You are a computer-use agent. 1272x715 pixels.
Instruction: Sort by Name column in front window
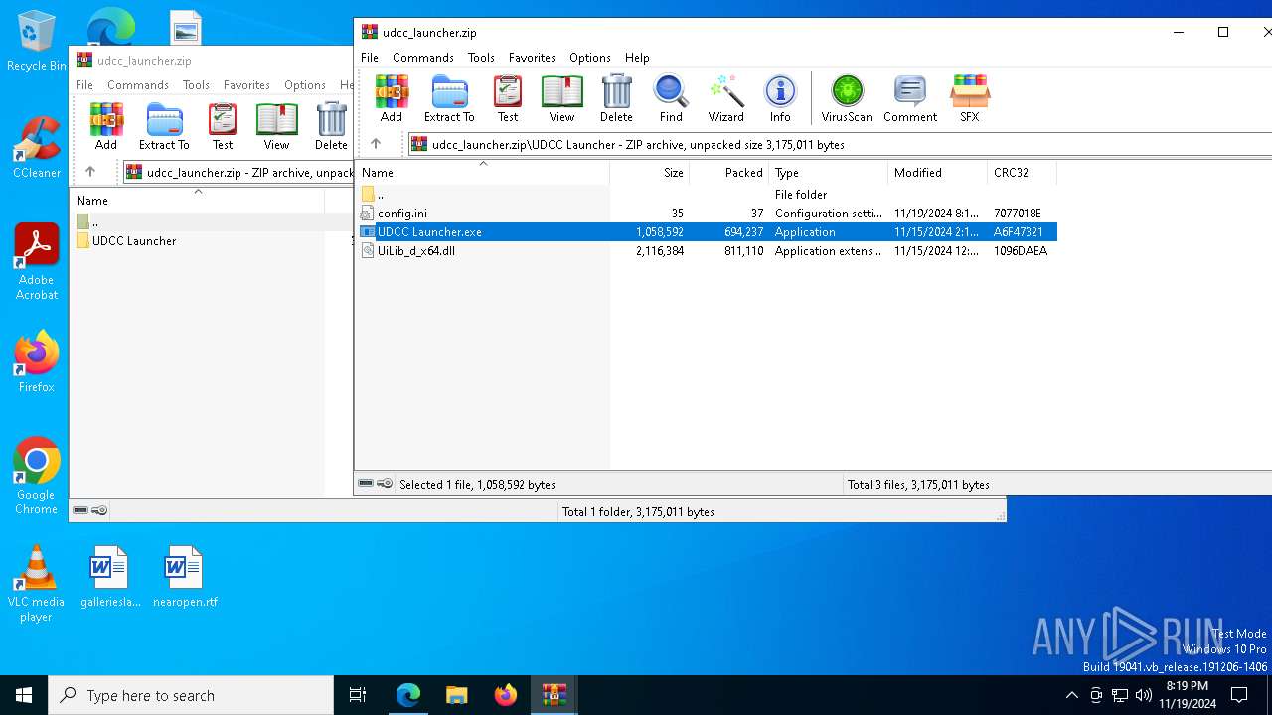[x=482, y=173]
